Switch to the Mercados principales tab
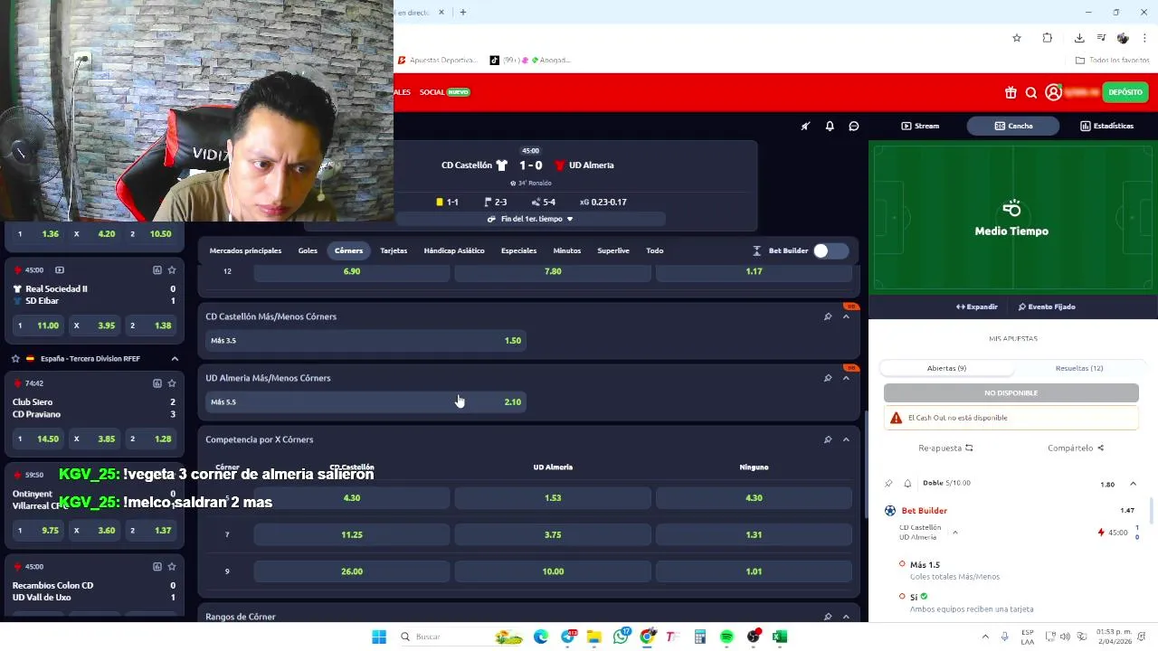 245,250
